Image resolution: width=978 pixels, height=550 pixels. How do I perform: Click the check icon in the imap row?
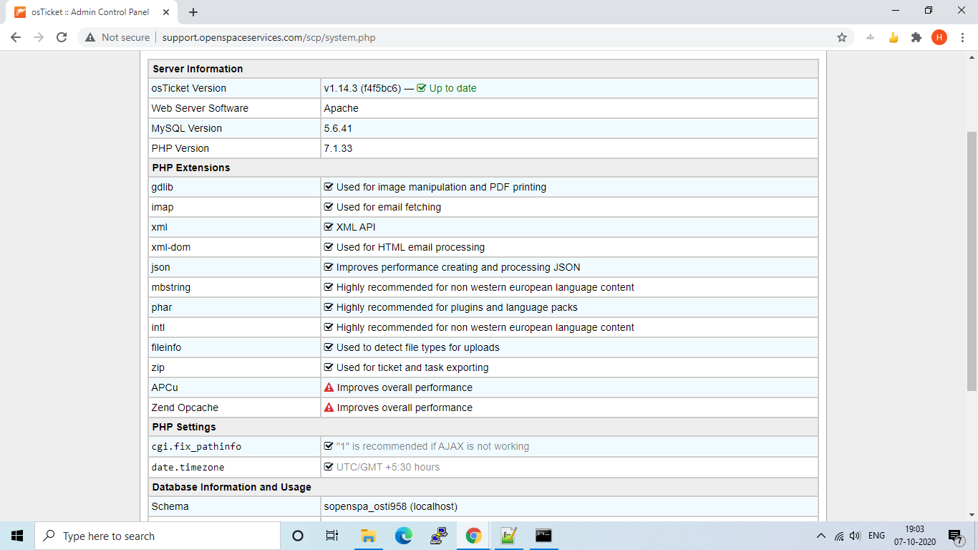pyautogui.click(x=329, y=207)
